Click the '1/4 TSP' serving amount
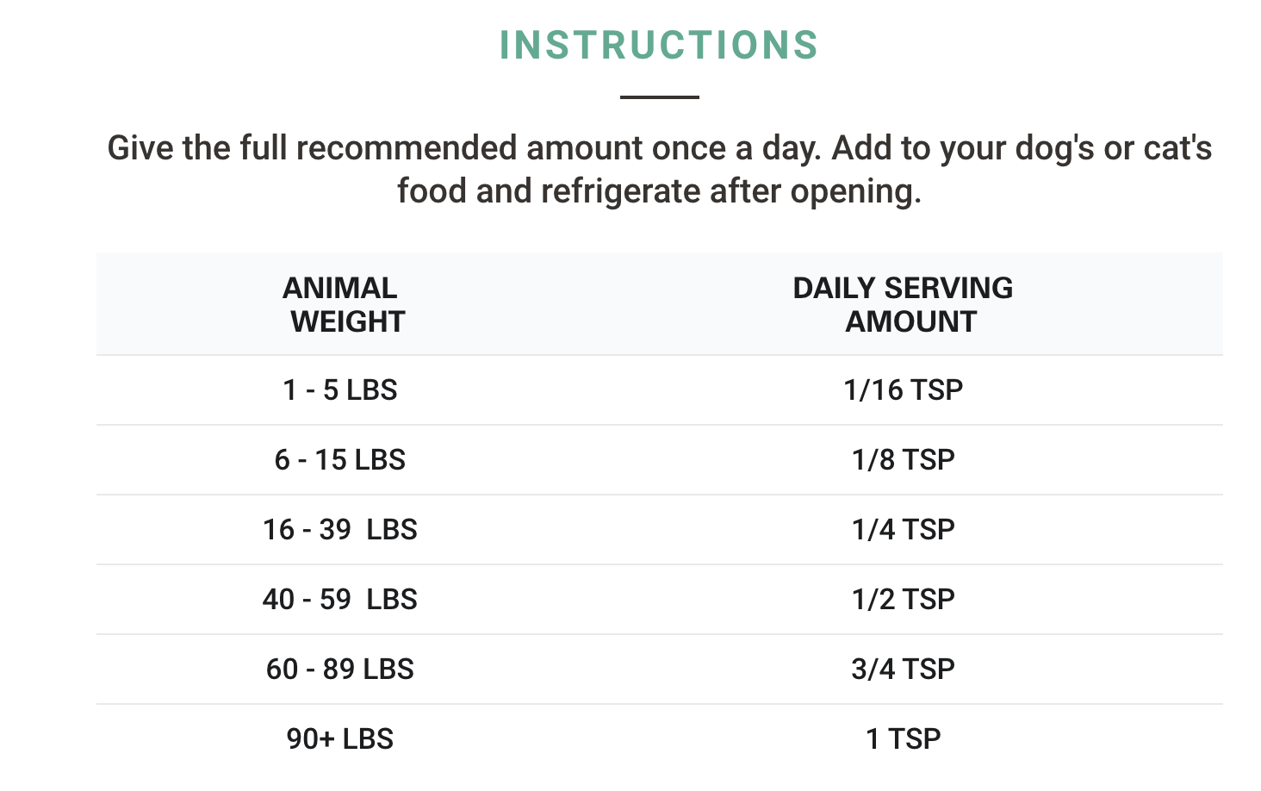 tap(904, 530)
